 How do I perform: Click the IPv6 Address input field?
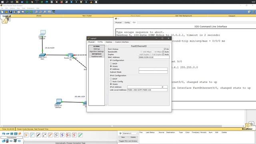coord(145,87)
